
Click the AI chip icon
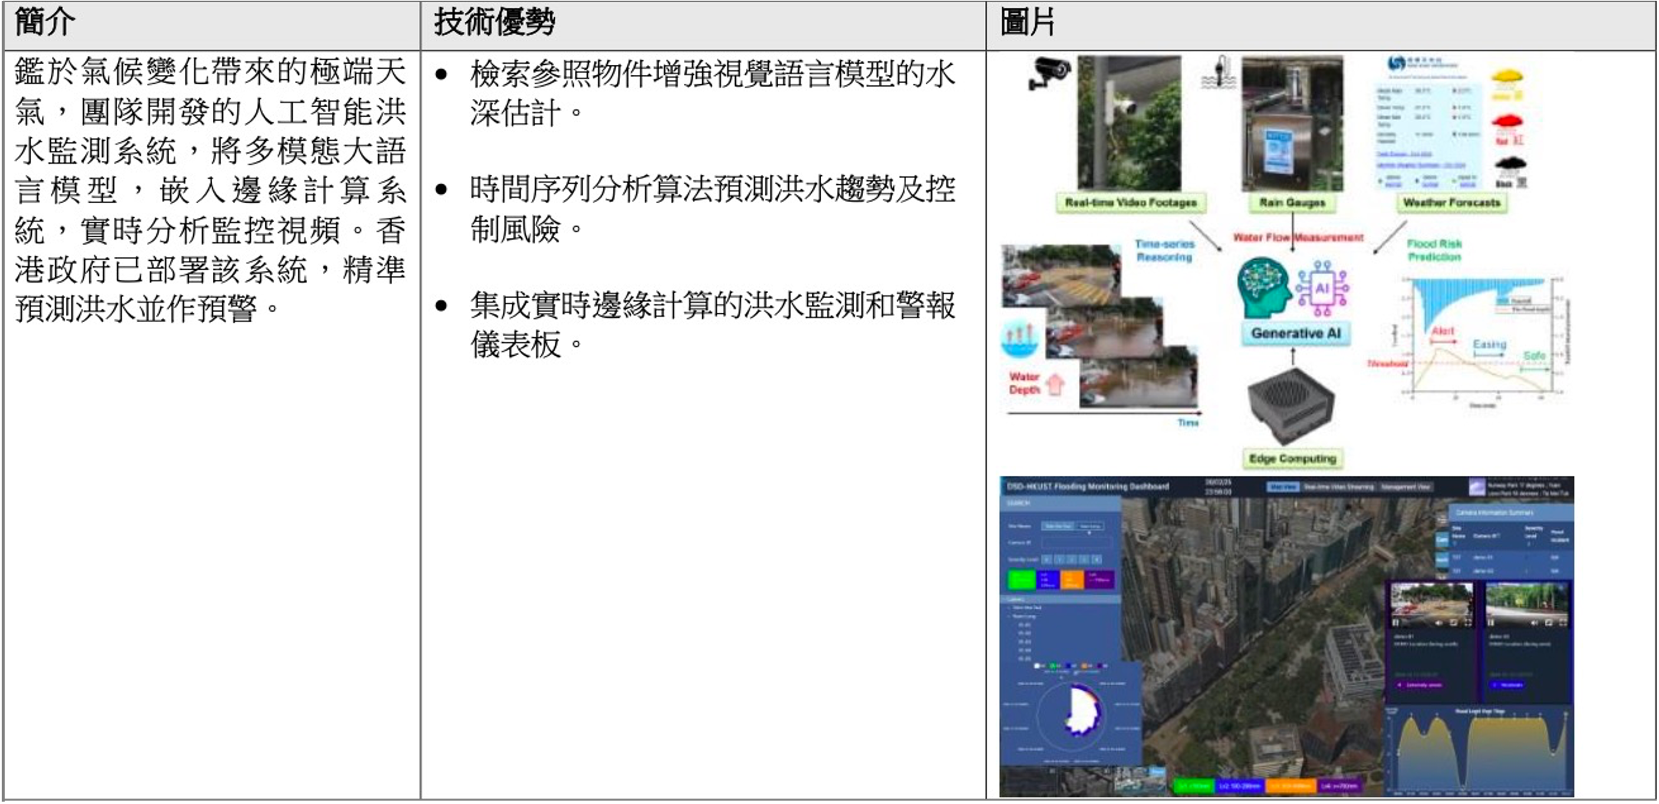coord(1322,288)
